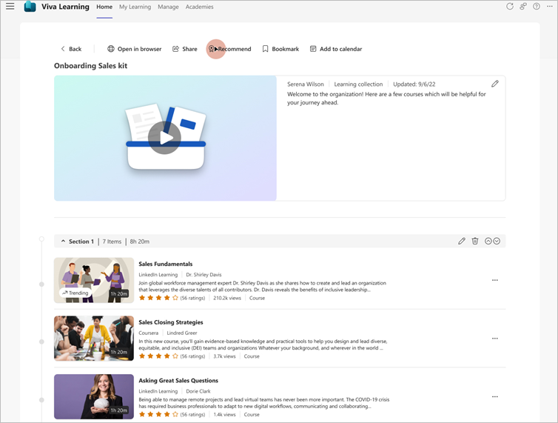This screenshot has width=558, height=423.
Task: Click the star rating of Sales Closing Strategies
Action: (158, 356)
